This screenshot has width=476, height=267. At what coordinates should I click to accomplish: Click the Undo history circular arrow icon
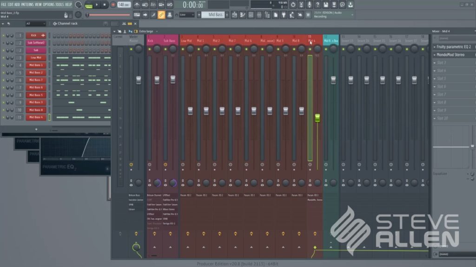click(x=293, y=5)
